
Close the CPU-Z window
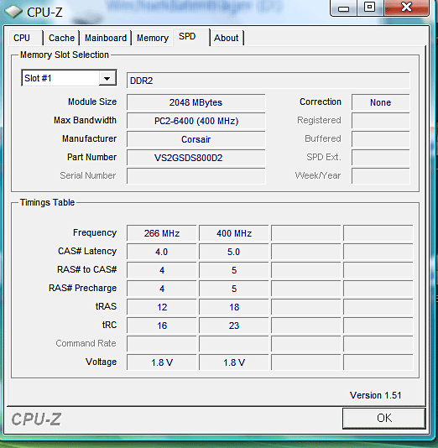click(406, 8)
